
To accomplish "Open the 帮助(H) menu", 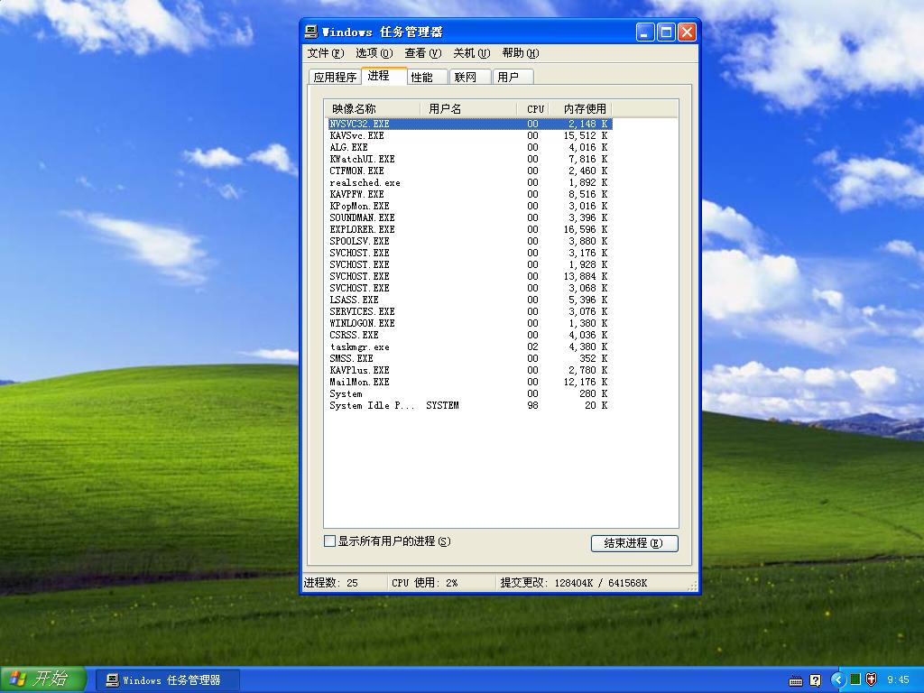I will pyautogui.click(x=521, y=53).
